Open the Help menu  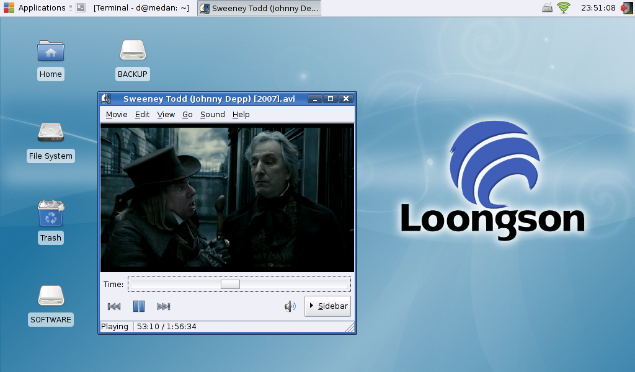tap(241, 115)
